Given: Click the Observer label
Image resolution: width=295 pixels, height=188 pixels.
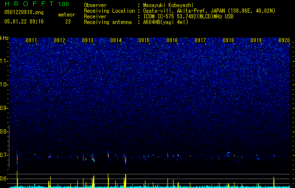Looking at the screenshot, I should click(95, 5).
